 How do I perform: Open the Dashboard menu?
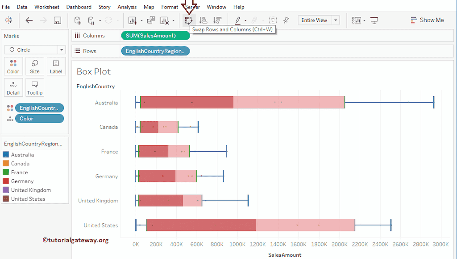pyautogui.click(x=79, y=7)
